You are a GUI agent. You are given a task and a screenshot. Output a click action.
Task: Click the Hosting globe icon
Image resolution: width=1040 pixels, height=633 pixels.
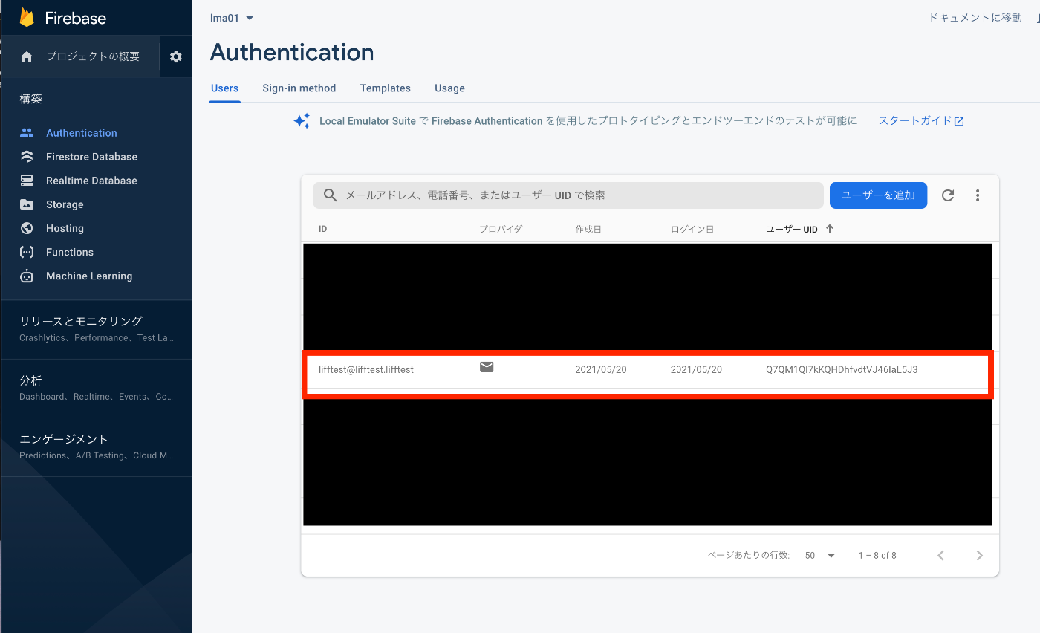pyautogui.click(x=27, y=228)
